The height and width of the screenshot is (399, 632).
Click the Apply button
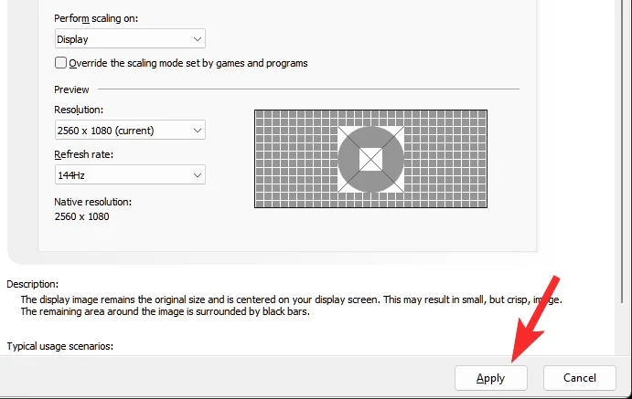tap(491, 378)
